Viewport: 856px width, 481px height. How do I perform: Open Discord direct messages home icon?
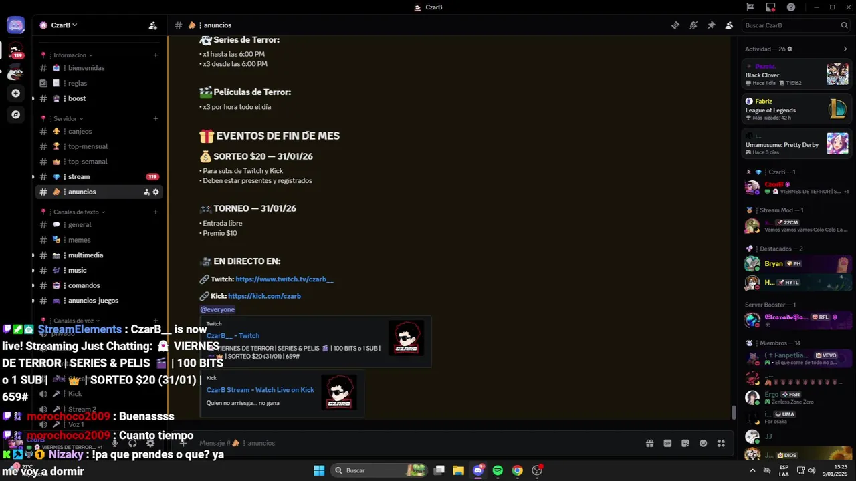pyautogui.click(x=15, y=25)
